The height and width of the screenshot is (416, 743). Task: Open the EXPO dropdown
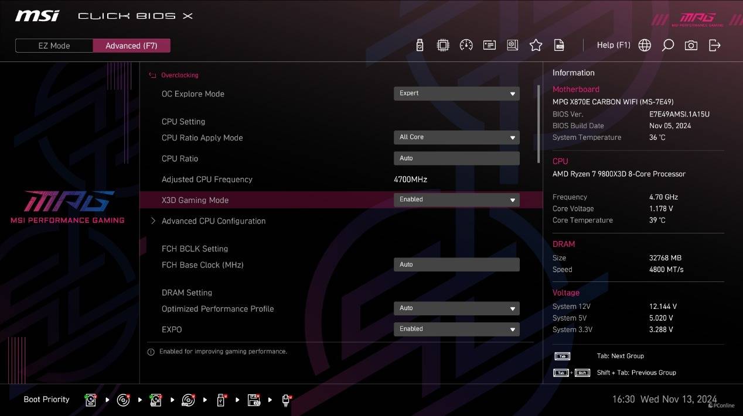[456, 329]
